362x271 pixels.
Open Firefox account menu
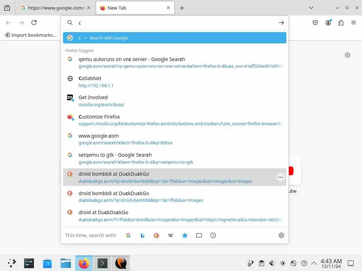click(328, 23)
